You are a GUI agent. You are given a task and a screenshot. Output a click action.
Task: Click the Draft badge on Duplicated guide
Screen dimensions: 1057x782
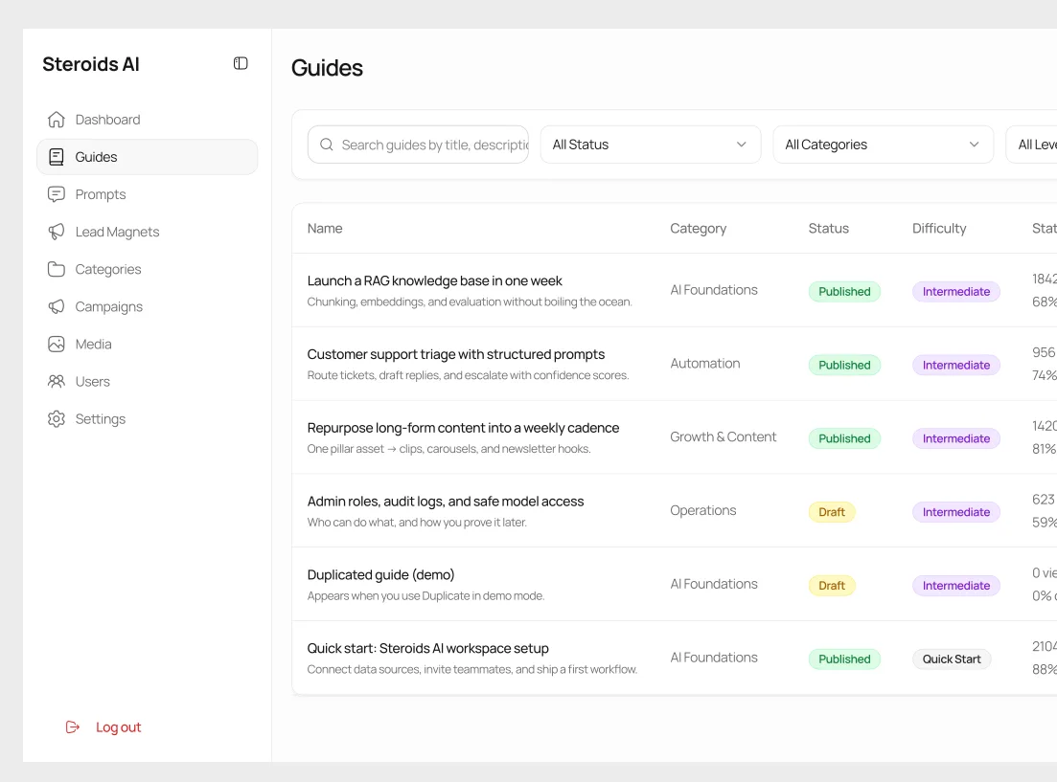point(832,586)
